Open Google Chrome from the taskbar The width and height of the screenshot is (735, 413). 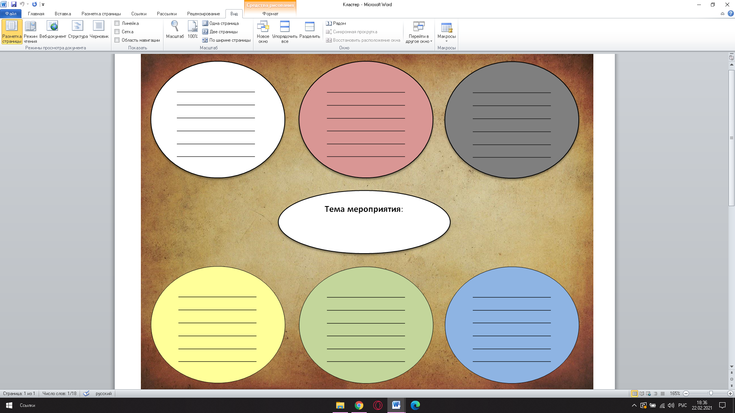[359, 405]
